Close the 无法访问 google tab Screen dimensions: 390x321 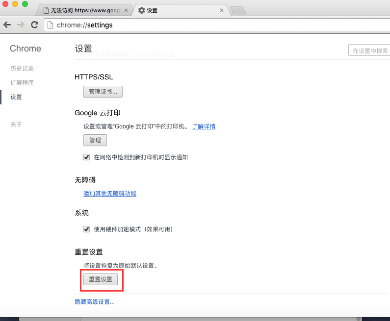[x=126, y=10]
